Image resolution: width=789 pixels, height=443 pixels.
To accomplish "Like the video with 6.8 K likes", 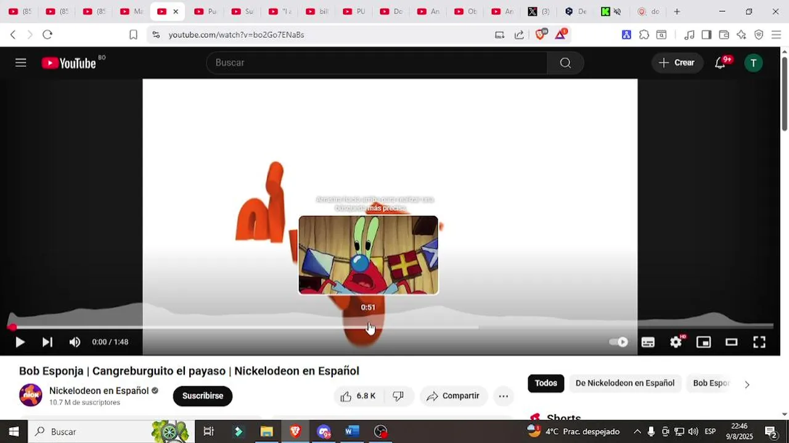I will (358, 396).
